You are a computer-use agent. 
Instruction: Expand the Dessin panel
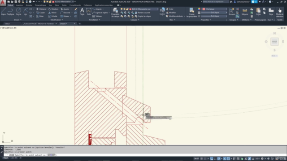pyautogui.click(x=17, y=20)
